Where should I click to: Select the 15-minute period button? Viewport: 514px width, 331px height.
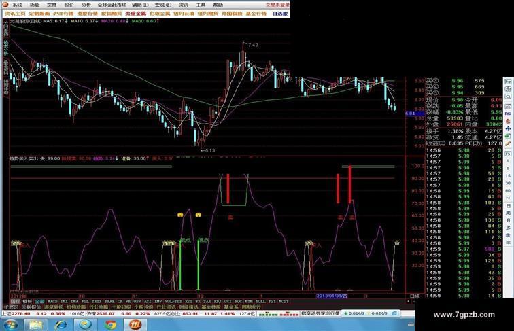(x=508, y=176)
